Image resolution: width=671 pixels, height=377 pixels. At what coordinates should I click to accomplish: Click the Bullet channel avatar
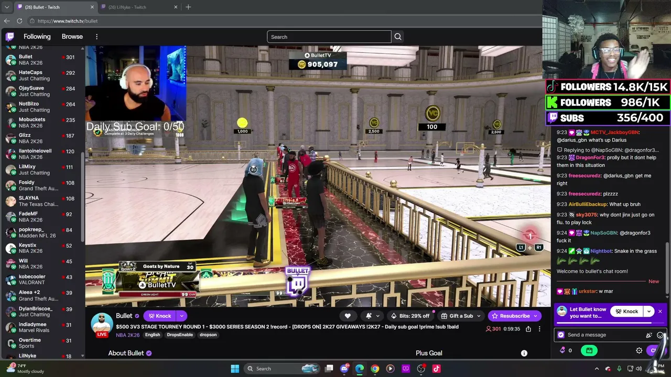[102, 324]
